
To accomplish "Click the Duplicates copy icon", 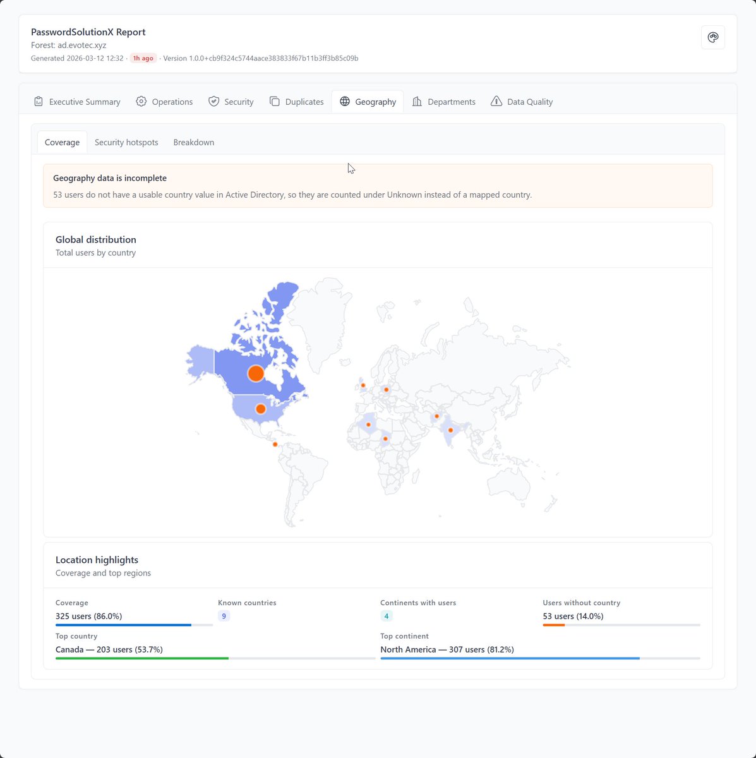I will tap(275, 102).
